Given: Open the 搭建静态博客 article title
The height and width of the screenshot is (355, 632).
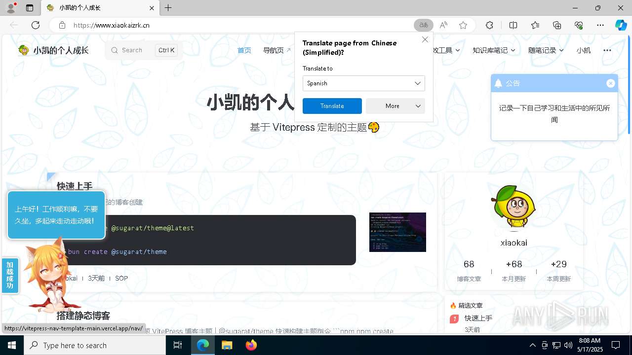Looking at the screenshot, I should [x=83, y=316].
